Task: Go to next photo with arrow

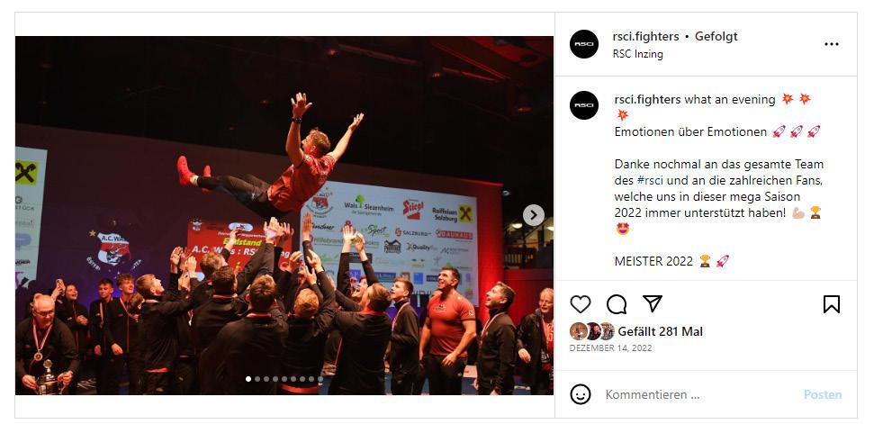Action: pyautogui.click(x=534, y=215)
